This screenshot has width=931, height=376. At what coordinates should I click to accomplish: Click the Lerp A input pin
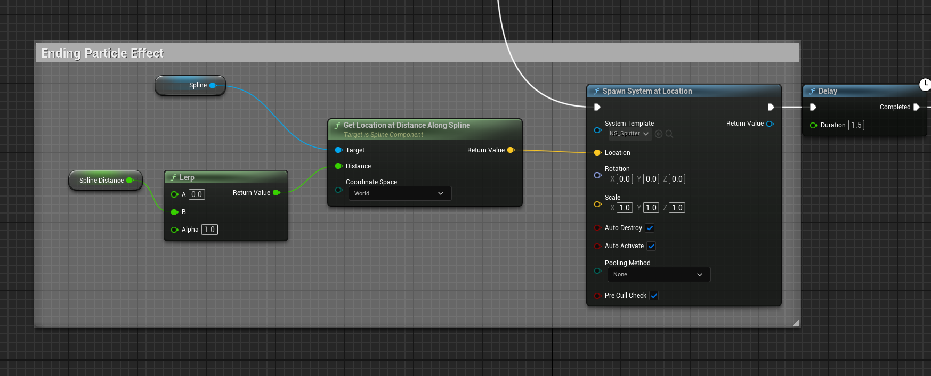coord(174,194)
